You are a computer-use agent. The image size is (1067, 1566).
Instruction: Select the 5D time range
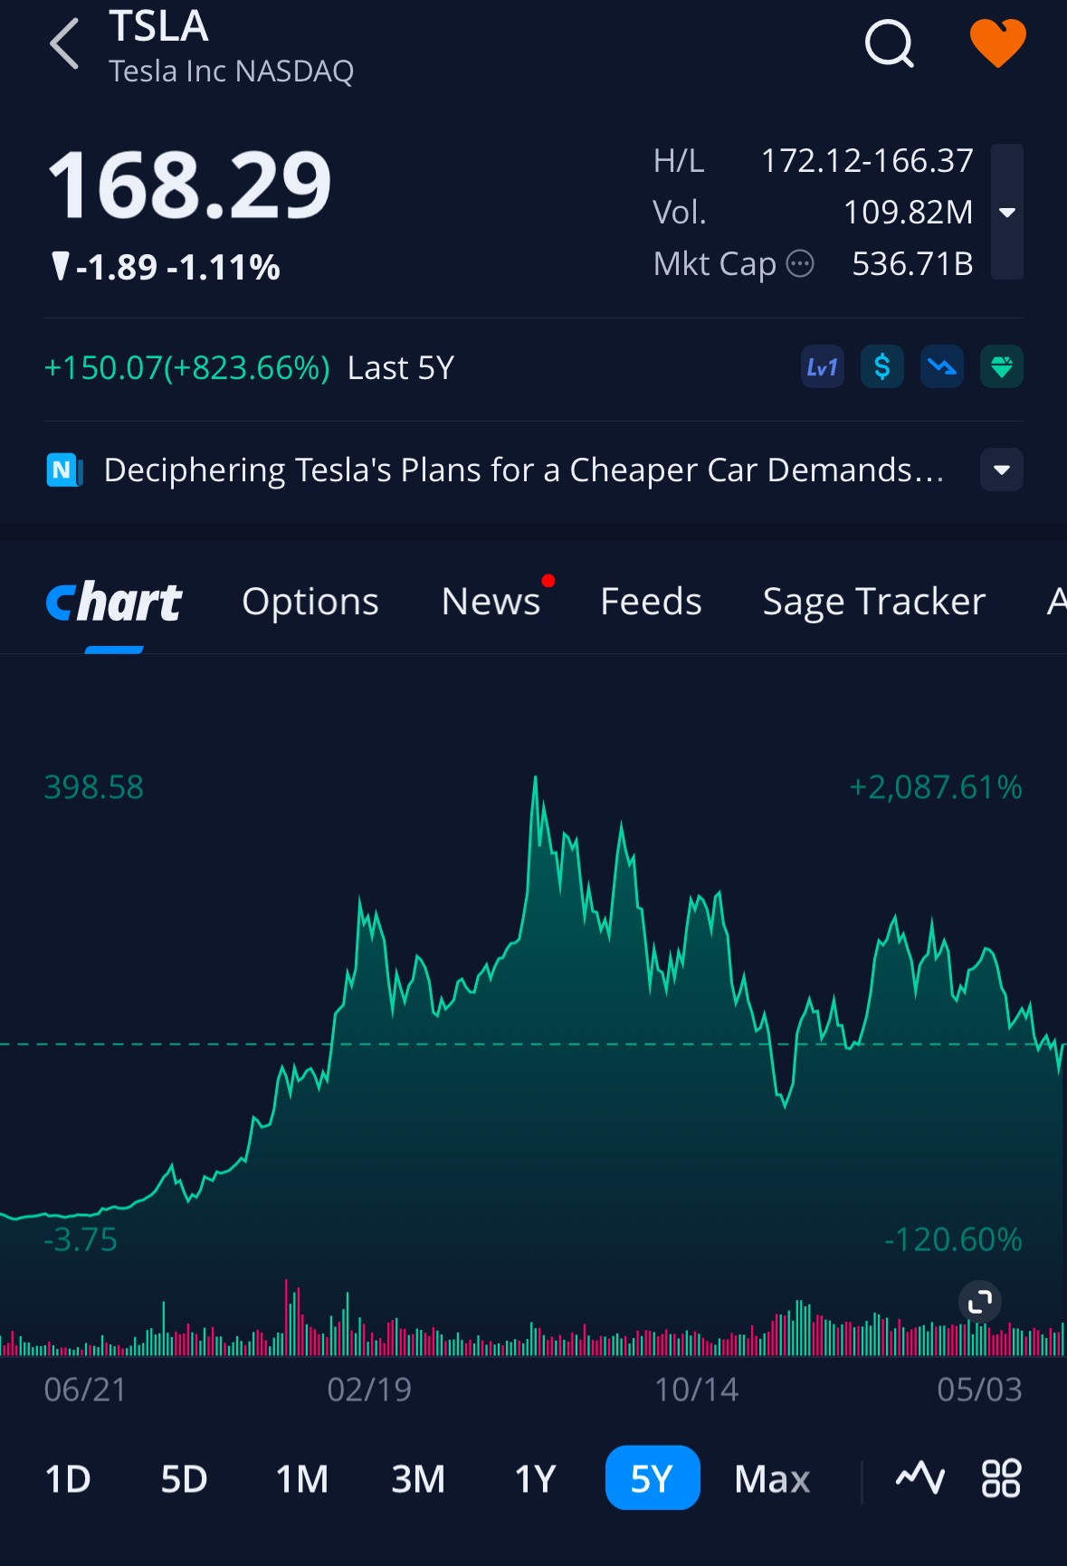click(x=184, y=1479)
